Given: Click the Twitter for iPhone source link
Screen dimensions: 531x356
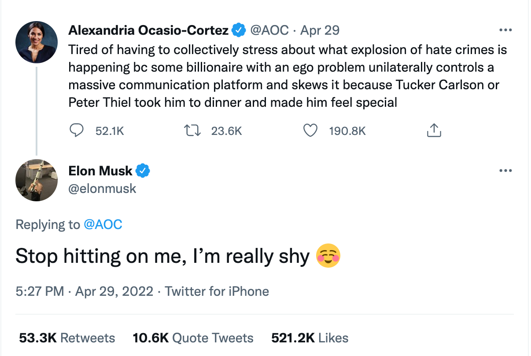Looking at the screenshot, I should tap(217, 291).
